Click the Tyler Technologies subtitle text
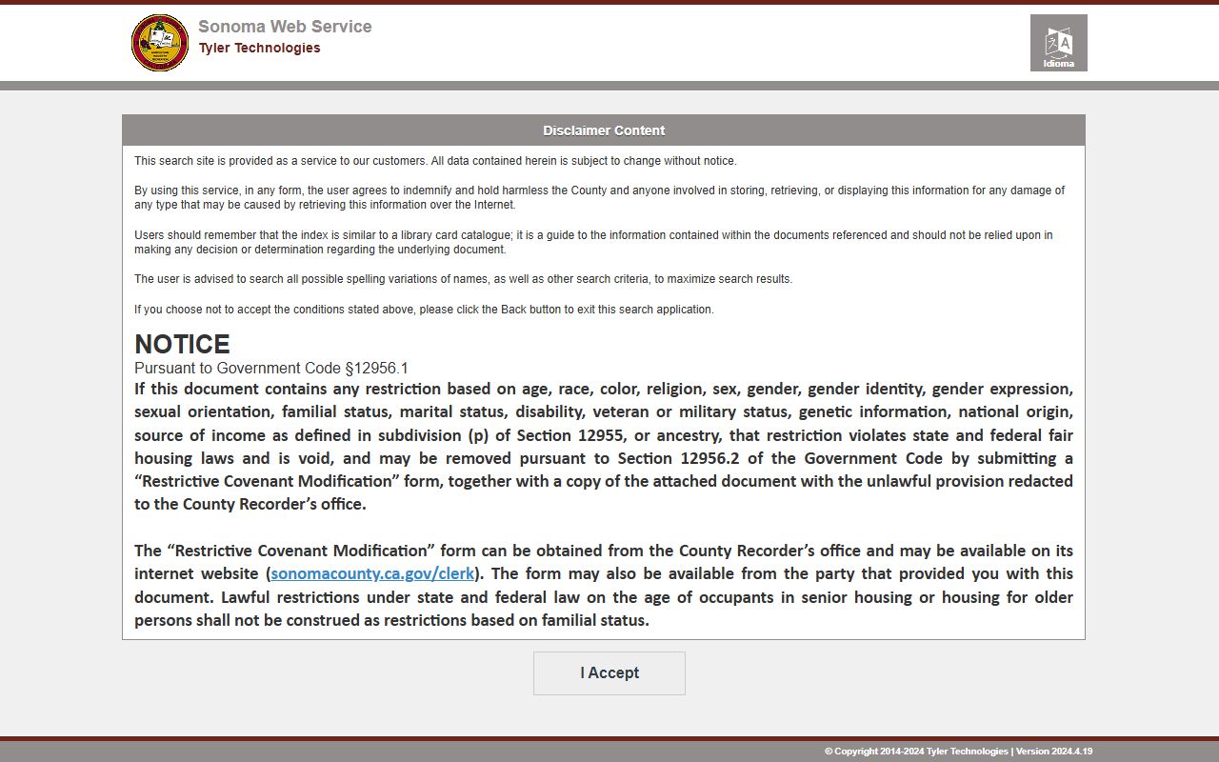 click(x=259, y=49)
